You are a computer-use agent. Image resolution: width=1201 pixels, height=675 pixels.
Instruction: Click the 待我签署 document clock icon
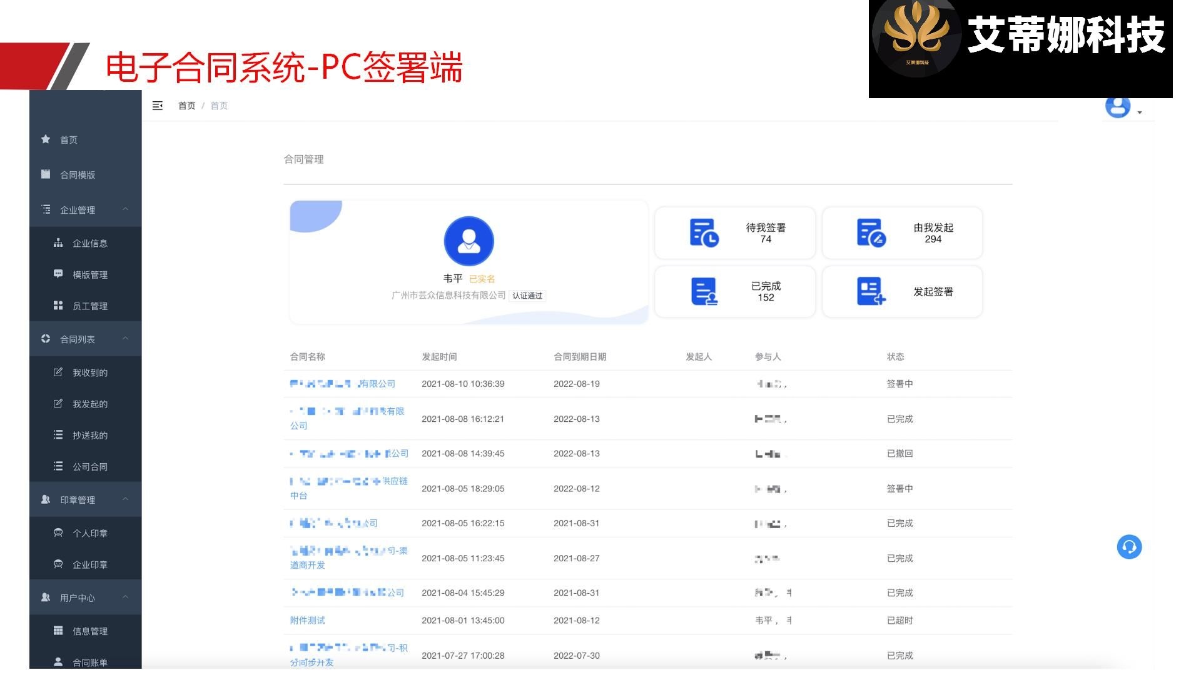click(x=704, y=232)
